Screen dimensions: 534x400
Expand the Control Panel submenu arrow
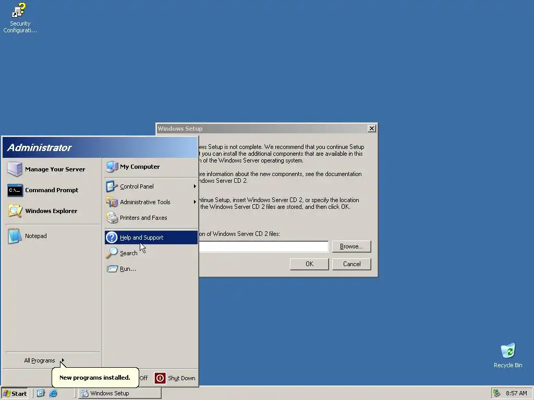click(x=195, y=186)
